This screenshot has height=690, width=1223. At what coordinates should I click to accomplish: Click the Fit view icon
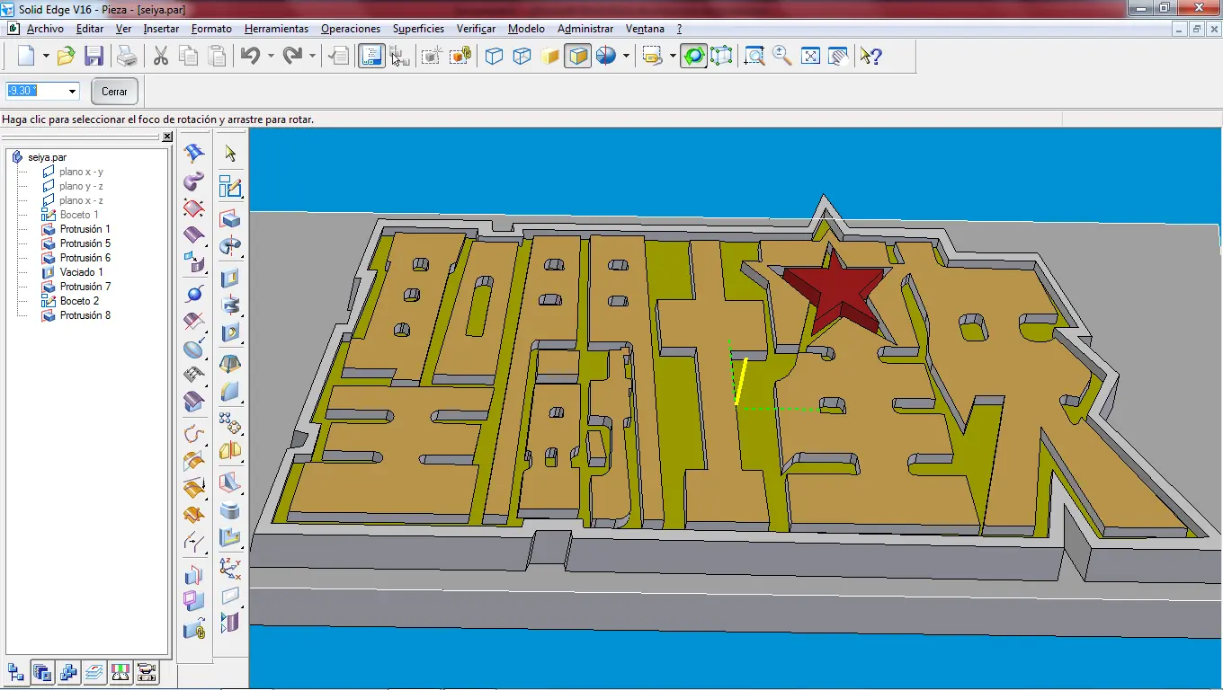(810, 57)
